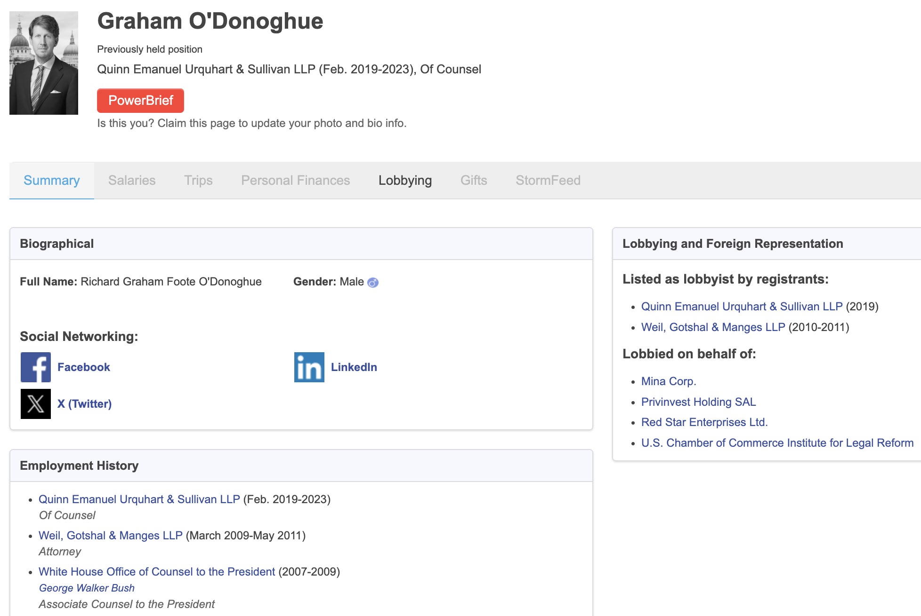The width and height of the screenshot is (921, 616).
Task: Open Weil, Gotshal & Manges registrant link
Action: pos(713,327)
